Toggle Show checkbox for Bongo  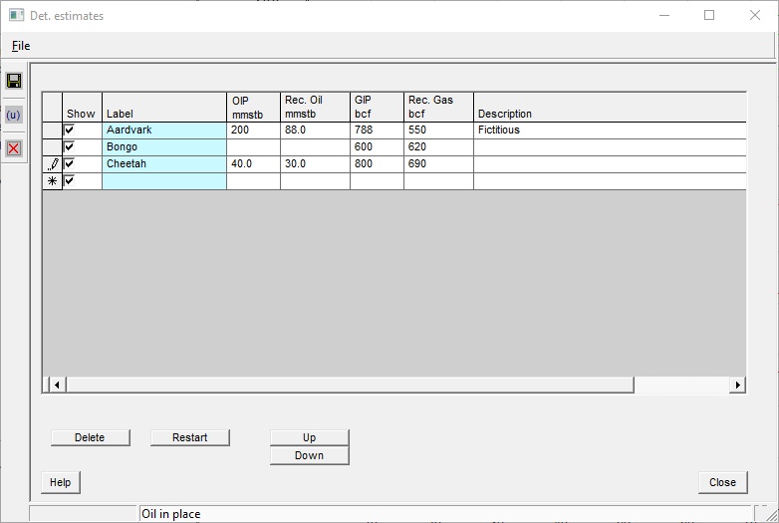(x=70, y=147)
